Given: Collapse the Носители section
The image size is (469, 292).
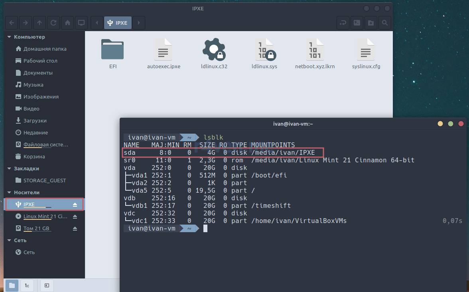Looking at the screenshot, I should click(10, 193).
